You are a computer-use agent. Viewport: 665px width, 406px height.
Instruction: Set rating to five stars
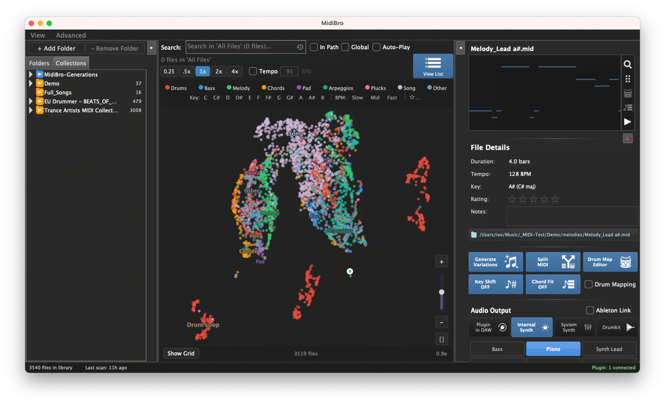[x=555, y=199]
